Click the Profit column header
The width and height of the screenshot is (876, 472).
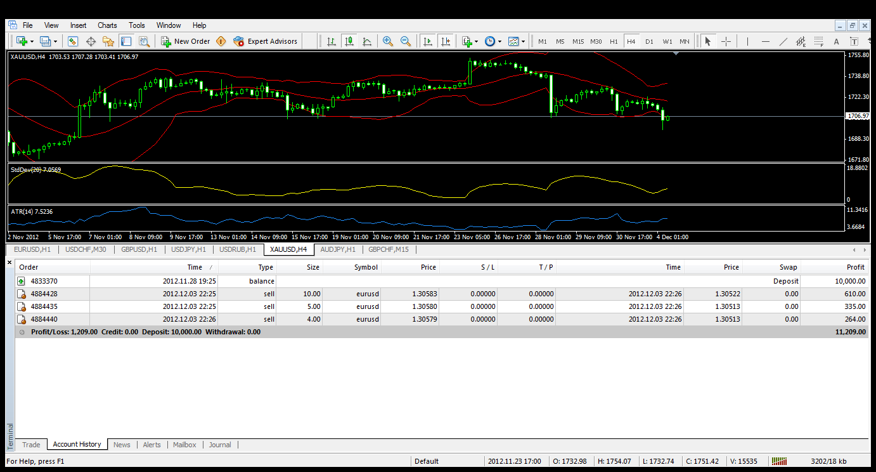pyautogui.click(x=835, y=267)
